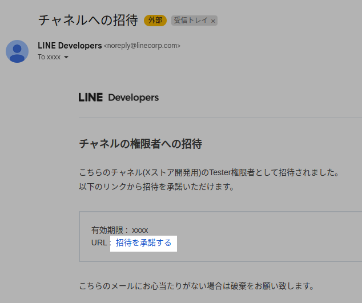Open the sender's profile avatar icon
Screen dimensions: 362x303
point(17,51)
